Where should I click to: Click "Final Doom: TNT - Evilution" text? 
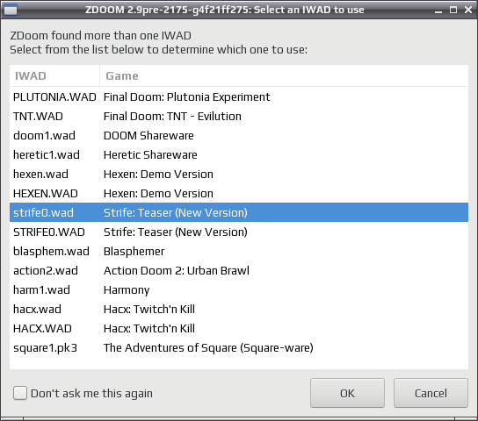point(172,116)
